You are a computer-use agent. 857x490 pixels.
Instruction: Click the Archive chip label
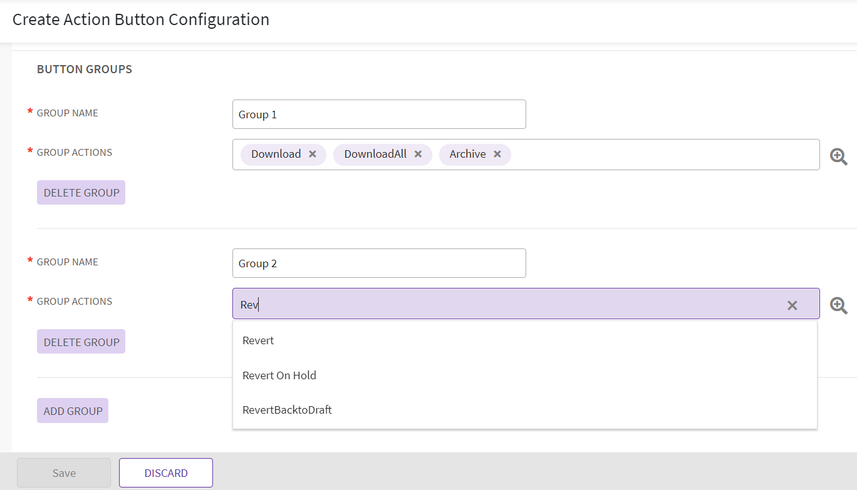(x=467, y=154)
